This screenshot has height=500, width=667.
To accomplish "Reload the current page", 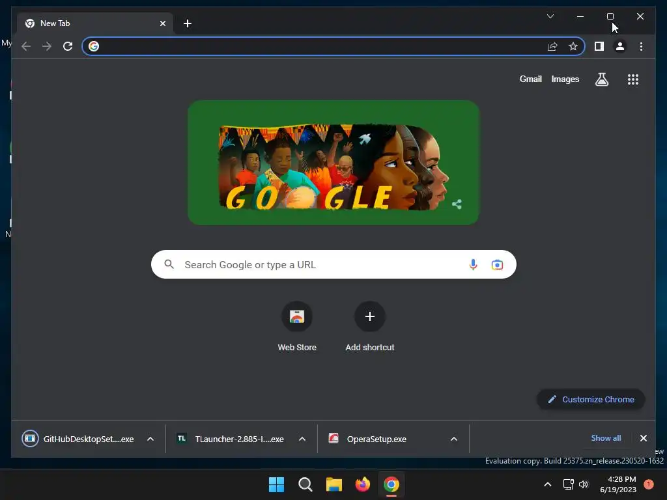I will [68, 46].
